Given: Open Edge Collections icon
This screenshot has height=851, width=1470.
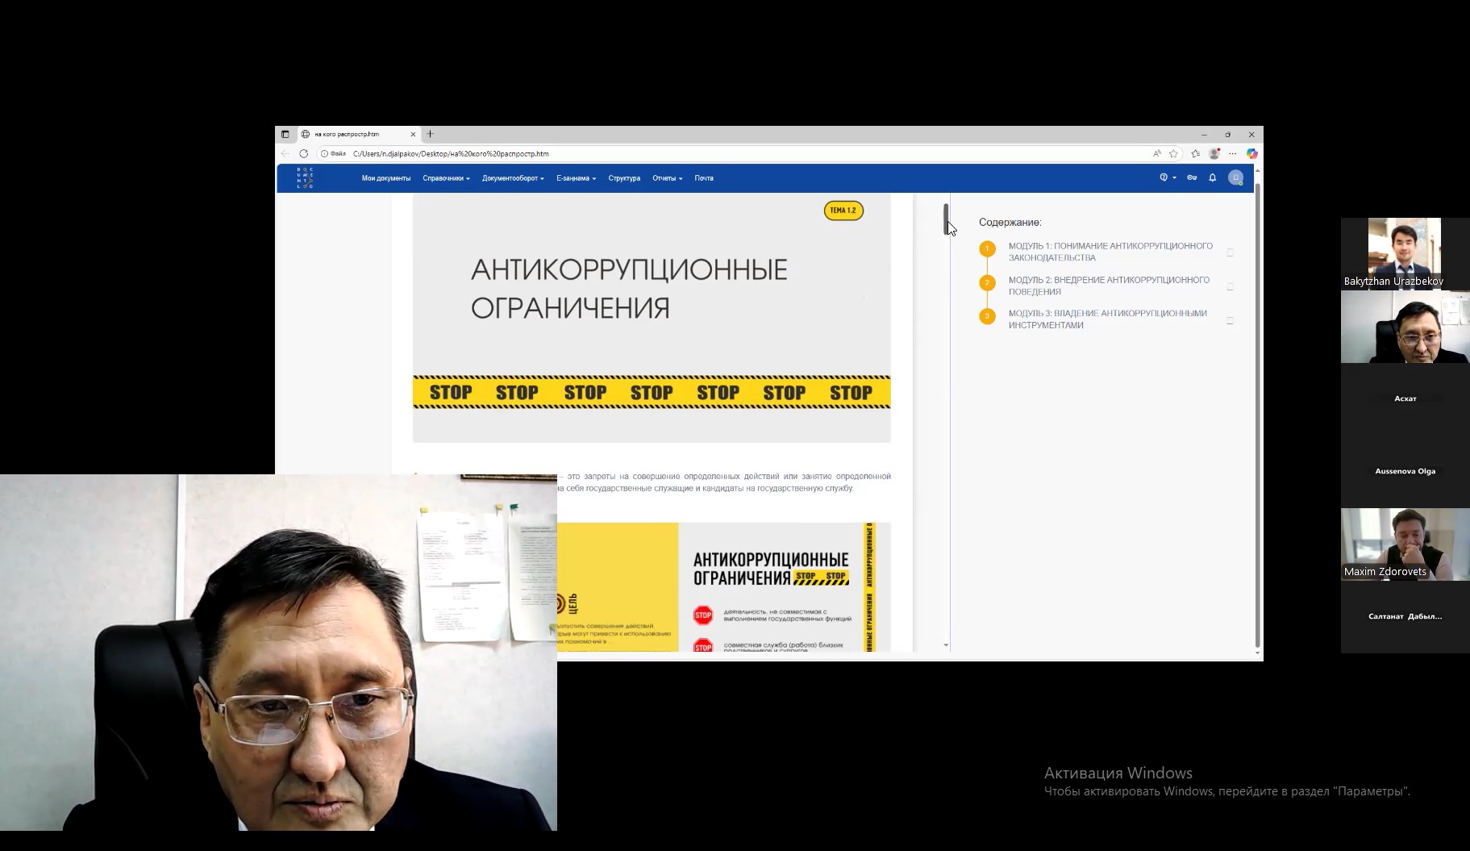Looking at the screenshot, I should pyautogui.click(x=1196, y=153).
